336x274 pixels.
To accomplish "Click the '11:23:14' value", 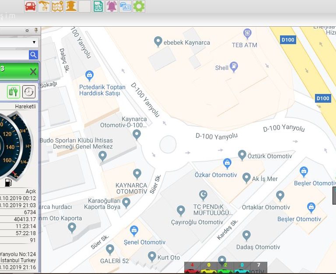I will [26, 226].
